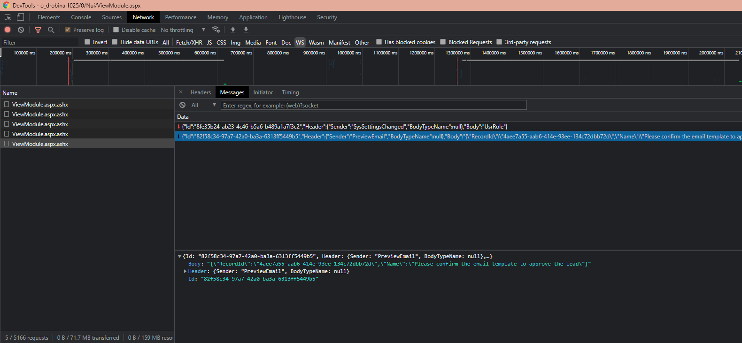Open the Application panel
This screenshot has height=343, width=742.
pos(253,17)
